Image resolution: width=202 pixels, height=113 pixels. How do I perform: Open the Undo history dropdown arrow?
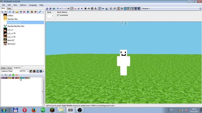pos(60,8)
